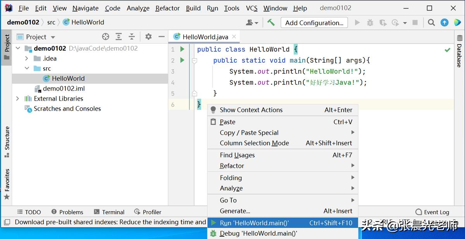Toggle the status bar tool window icon

pos(7,222)
